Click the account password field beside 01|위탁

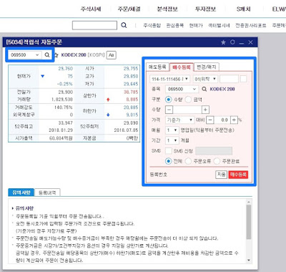[x=229, y=79]
